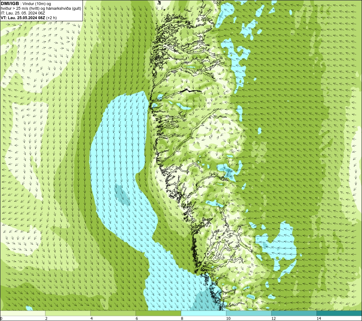Click the scale label '14'
This screenshot has width=362, height=321.
pos(319,318)
